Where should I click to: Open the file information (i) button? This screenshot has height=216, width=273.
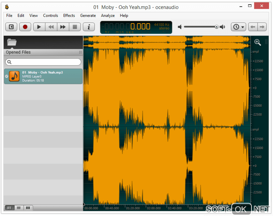pos(89,27)
